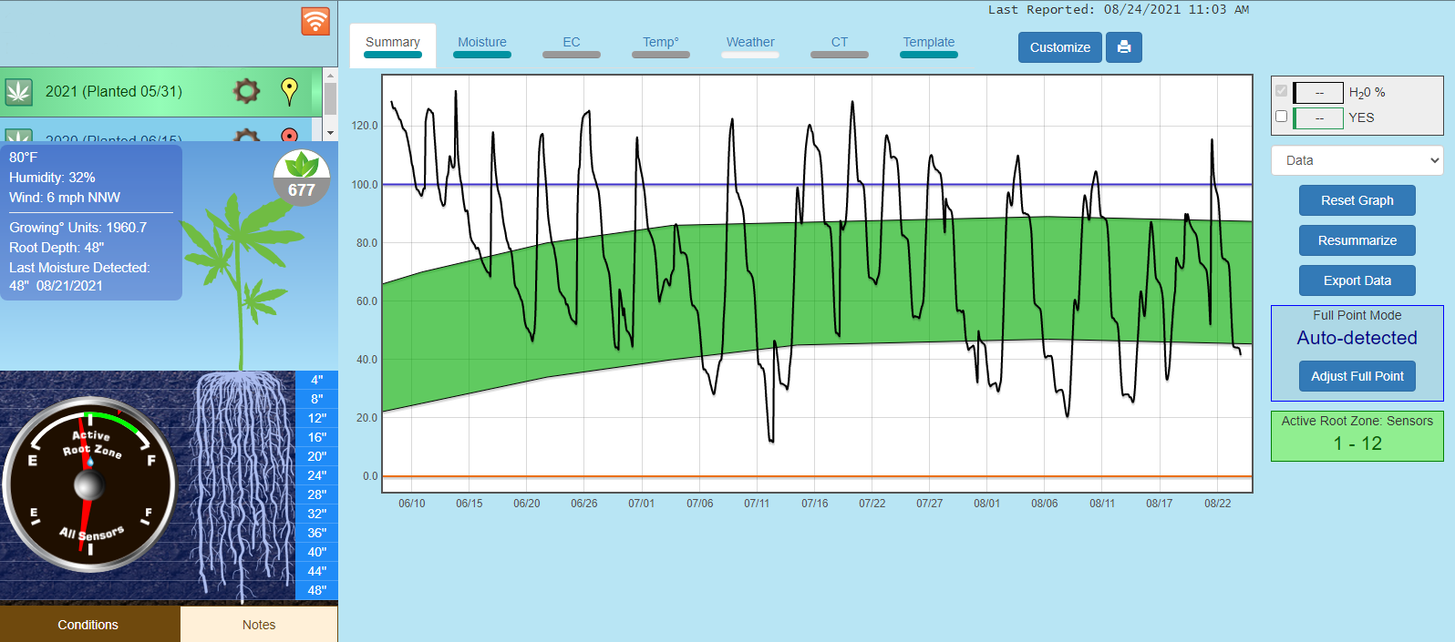Image resolution: width=1455 pixels, height=642 pixels.
Task: Click the Active Root Zone 1 - 12 box
Action: 1357,436
